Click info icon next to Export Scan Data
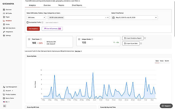 click(141, 44)
